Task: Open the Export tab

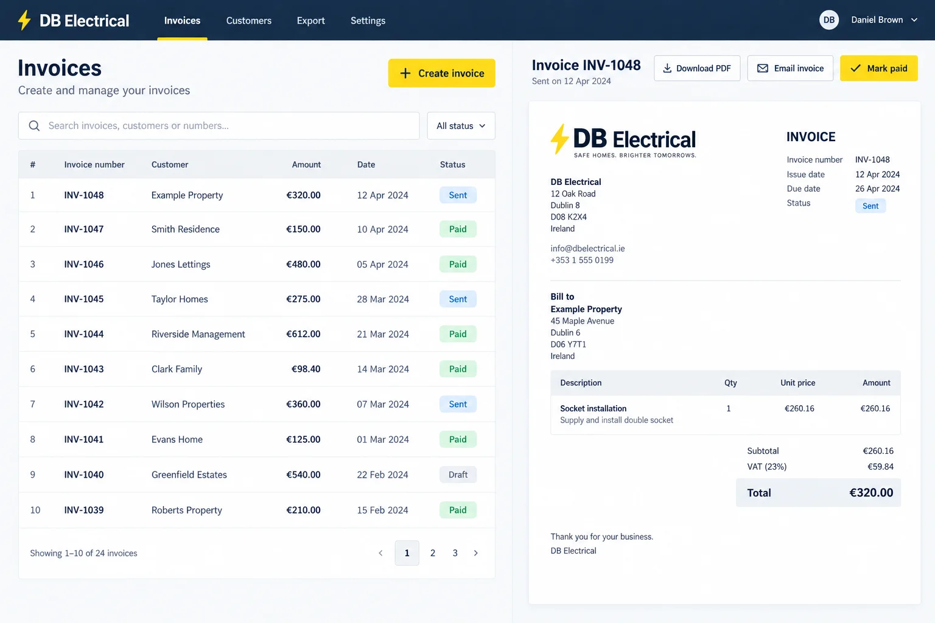Action: click(x=311, y=21)
